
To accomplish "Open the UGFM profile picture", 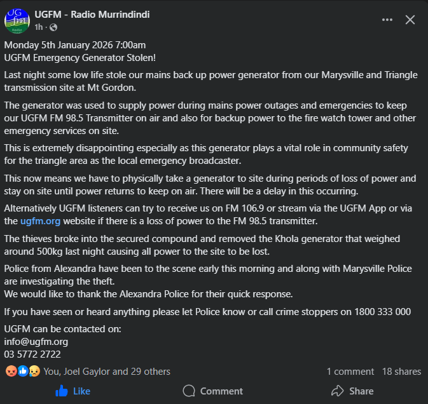I will [x=17, y=20].
